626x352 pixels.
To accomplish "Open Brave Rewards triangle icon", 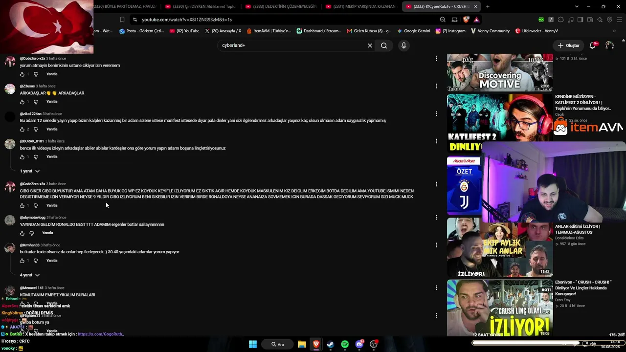I will 476,20.
